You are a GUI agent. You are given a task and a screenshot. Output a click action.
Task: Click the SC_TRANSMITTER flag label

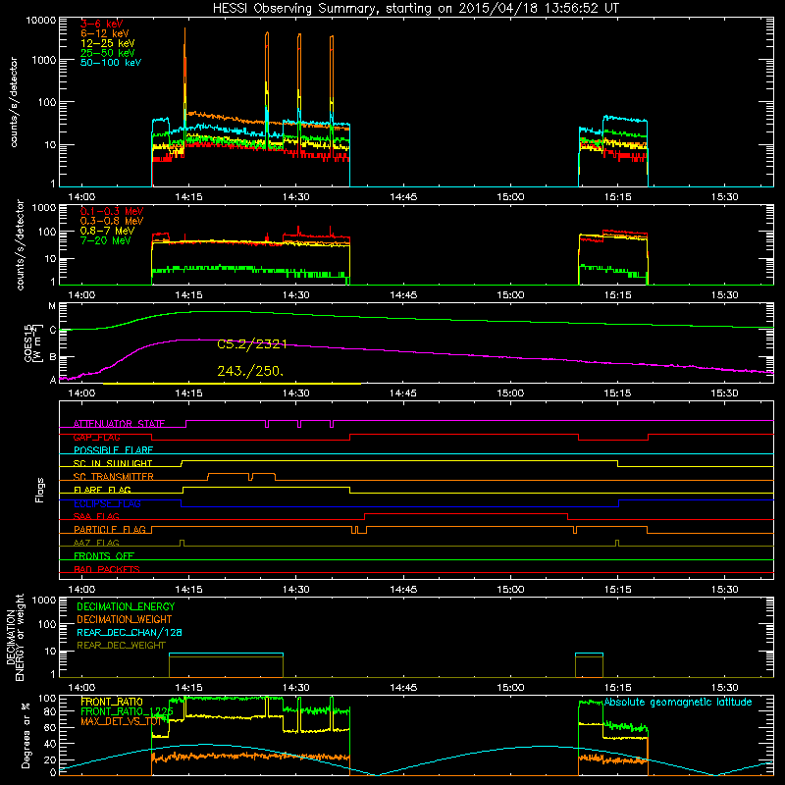114,477
